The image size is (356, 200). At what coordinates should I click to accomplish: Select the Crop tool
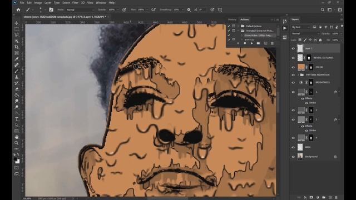point(17,47)
